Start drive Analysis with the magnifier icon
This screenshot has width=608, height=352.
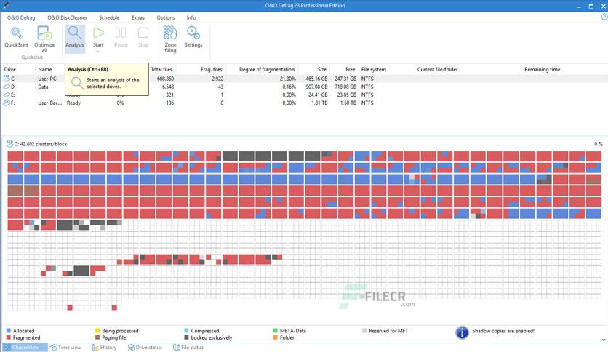pos(74,33)
